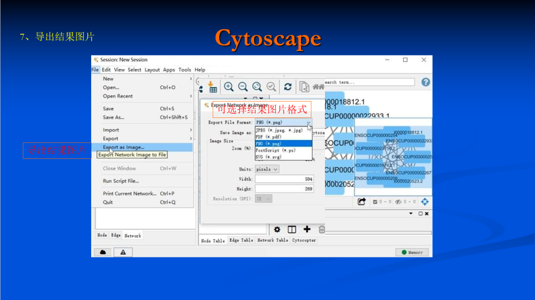
Task: Switch to the Node Table tab
Action: [x=213, y=241]
